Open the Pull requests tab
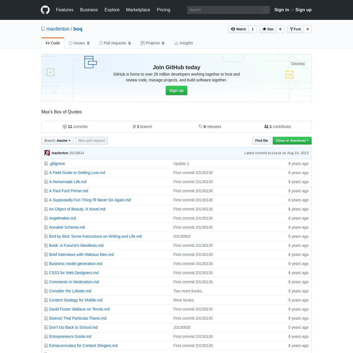Viewport: 353px width, 353px height. click(x=115, y=43)
